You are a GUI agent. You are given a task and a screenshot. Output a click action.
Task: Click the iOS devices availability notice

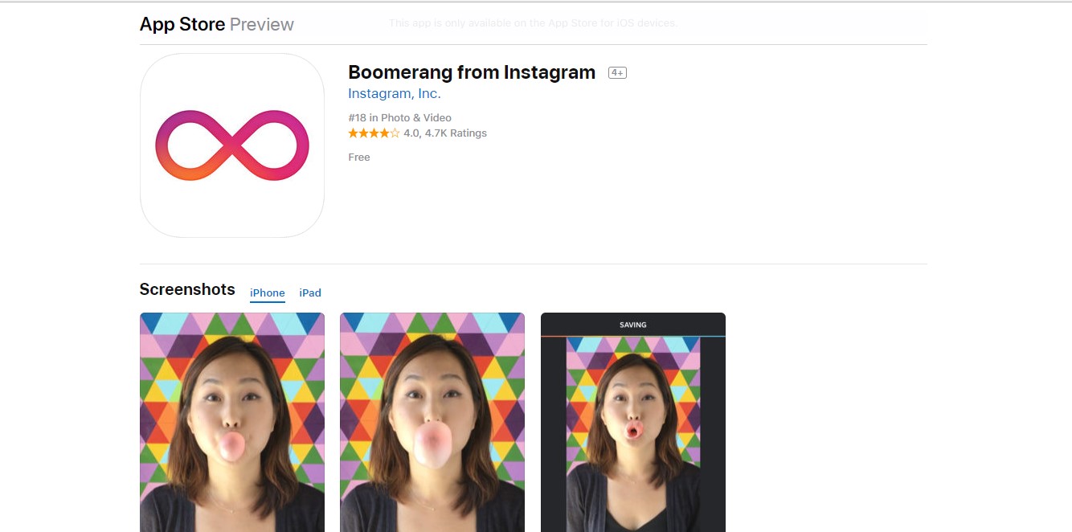tap(533, 23)
